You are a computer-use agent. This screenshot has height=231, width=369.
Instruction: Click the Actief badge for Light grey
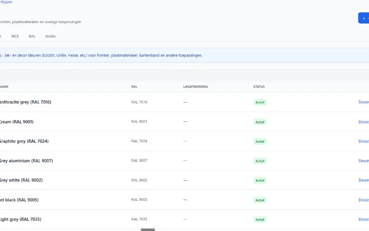[260, 219]
